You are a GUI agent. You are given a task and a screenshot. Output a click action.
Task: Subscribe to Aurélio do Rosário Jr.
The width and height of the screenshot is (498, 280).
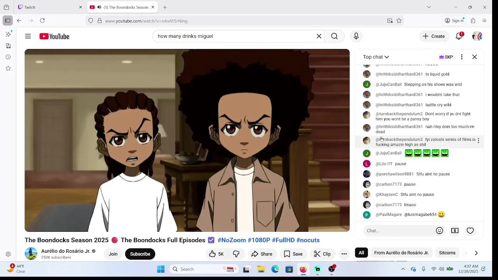[140, 254]
